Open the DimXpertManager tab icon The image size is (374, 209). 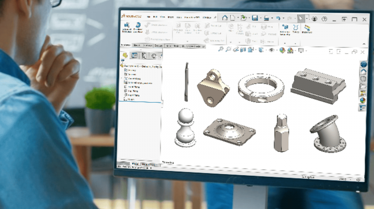point(154,56)
